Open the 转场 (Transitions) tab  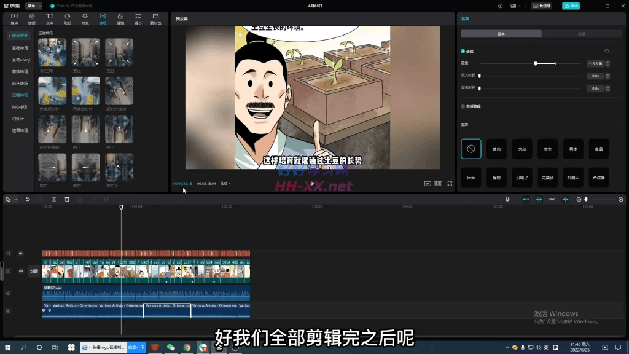point(103,18)
